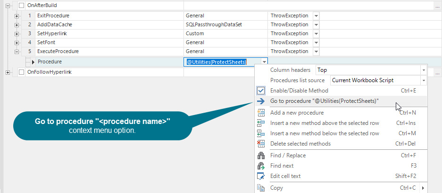The image size is (442, 193).
Task: Choose Delete selected methods
Action: pyautogui.click(x=341, y=144)
